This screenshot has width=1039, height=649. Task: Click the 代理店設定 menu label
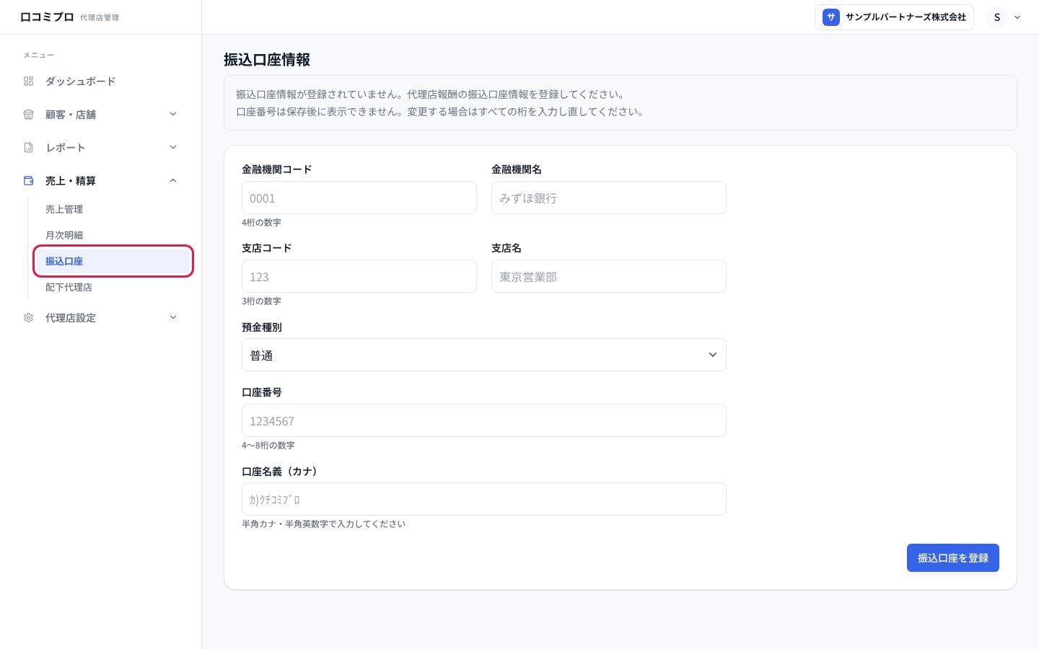pyautogui.click(x=71, y=318)
